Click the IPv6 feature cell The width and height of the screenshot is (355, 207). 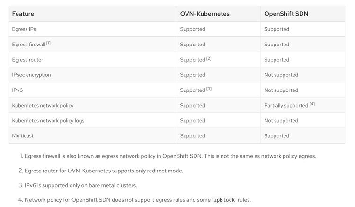18,90
